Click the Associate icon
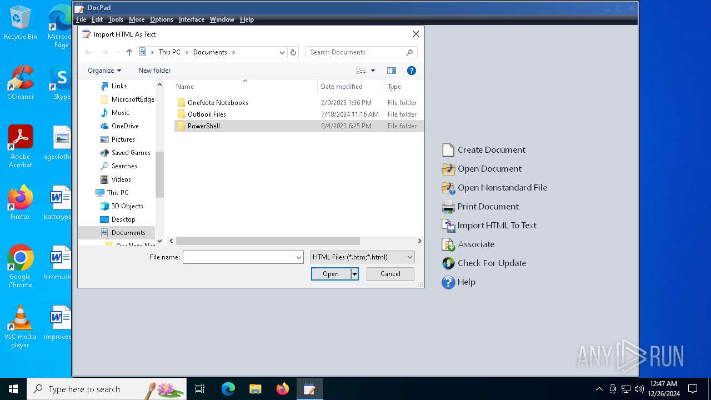This screenshot has width=711, height=400. click(x=448, y=244)
